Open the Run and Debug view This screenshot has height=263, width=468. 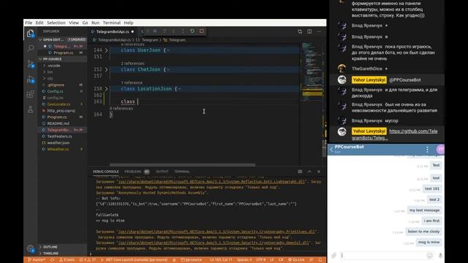tap(31, 80)
